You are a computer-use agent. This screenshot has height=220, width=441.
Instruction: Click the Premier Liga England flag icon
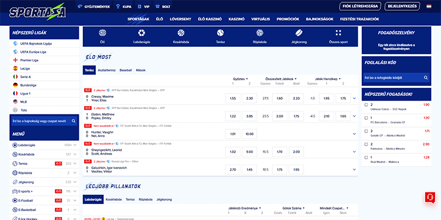point(15,60)
